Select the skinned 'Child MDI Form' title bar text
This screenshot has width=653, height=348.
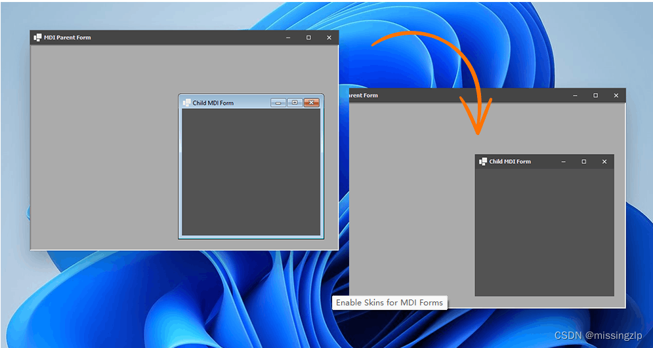coord(510,161)
